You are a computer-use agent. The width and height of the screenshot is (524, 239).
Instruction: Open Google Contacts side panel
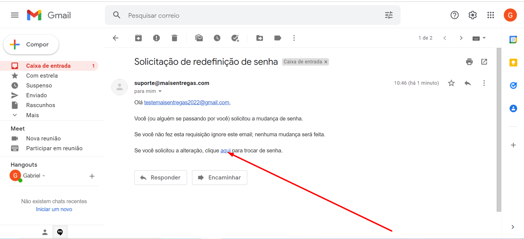coord(513,108)
